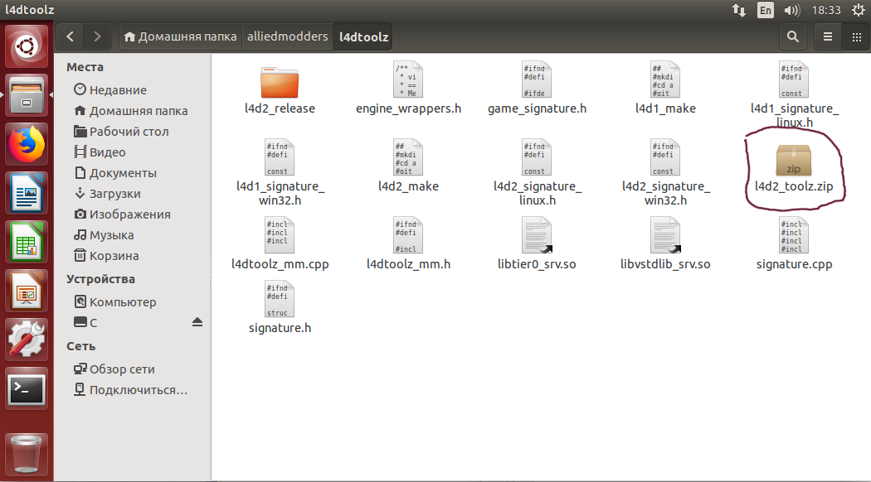Select the l4d2_make file icon
Screen dimensions: 871x482
408,157
